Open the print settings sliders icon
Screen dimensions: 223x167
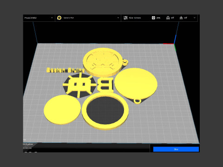pos(125,18)
